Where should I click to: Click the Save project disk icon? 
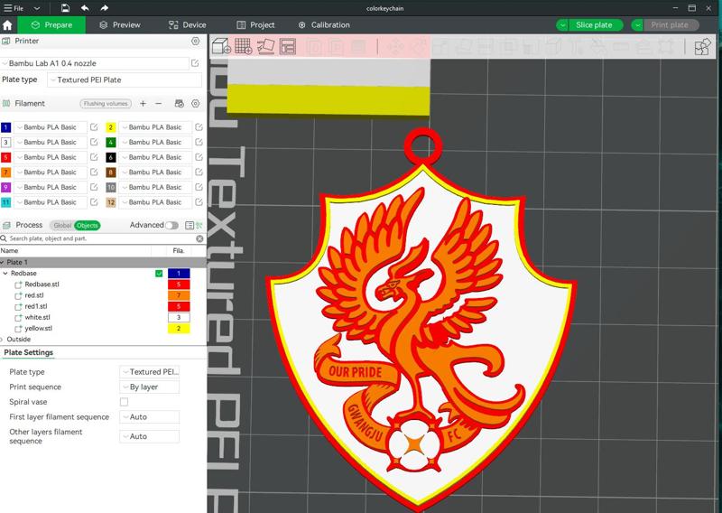[x=65, y=8]
